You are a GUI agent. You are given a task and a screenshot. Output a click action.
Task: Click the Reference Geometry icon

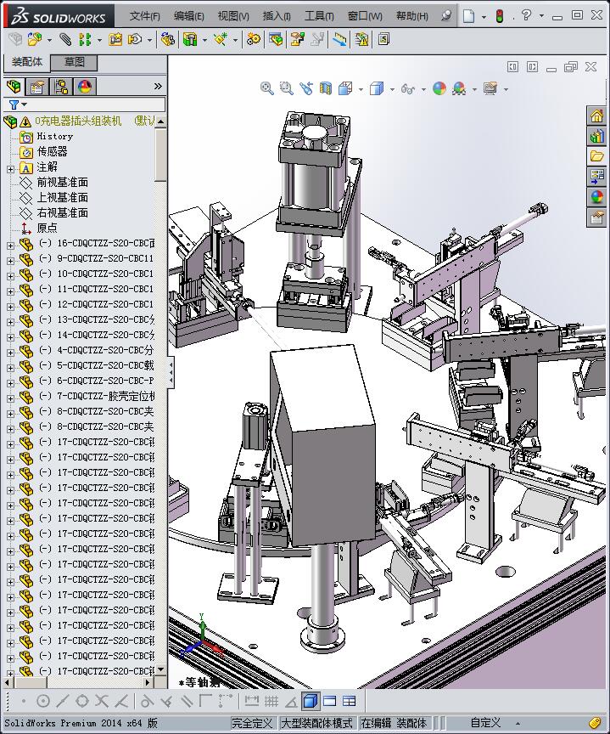221,39
